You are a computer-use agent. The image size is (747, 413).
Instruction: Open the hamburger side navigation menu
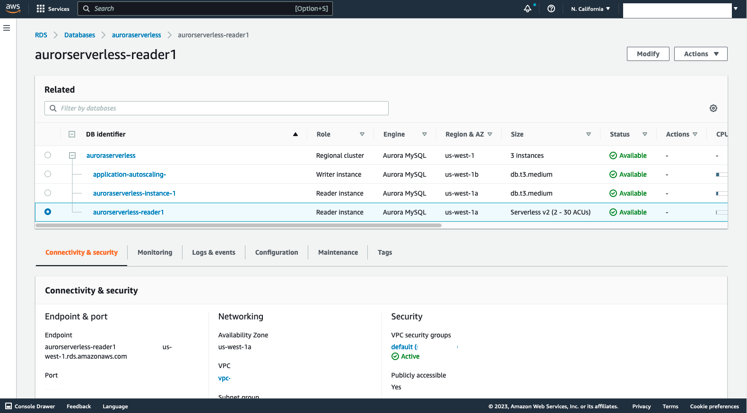[7, 28]
